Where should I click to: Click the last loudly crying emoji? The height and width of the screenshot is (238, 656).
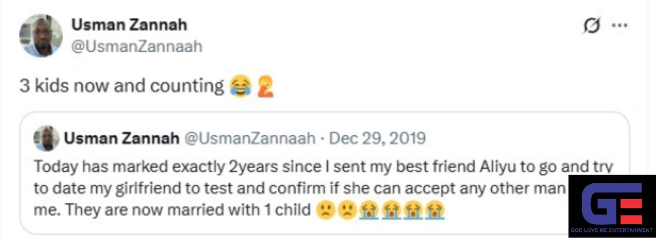click(x=434, y=210)
